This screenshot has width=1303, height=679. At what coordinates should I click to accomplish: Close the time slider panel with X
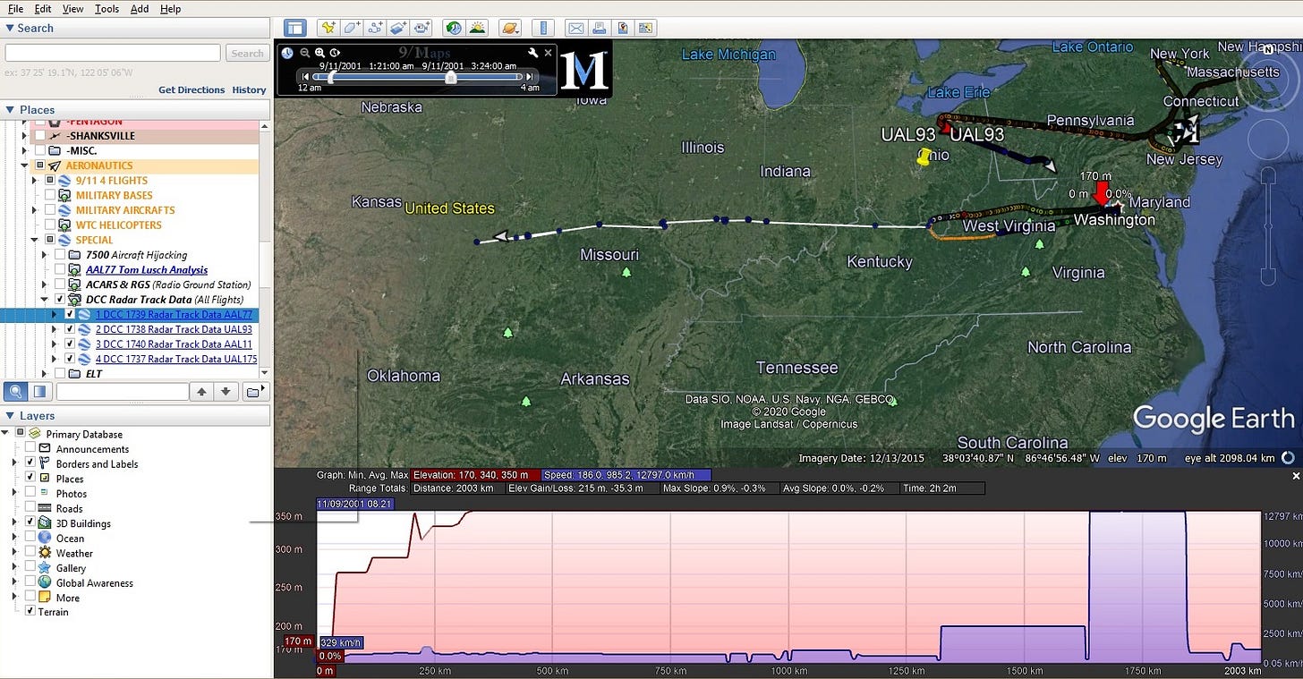pos(549,53)
